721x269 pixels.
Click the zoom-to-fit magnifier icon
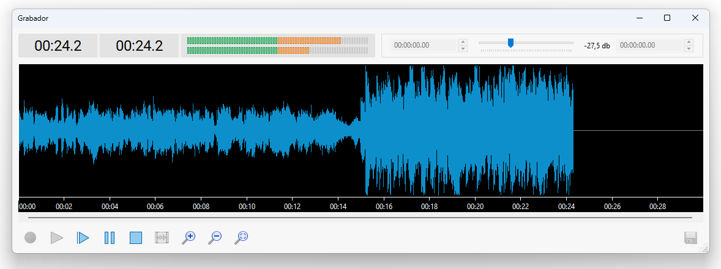(x=241, y=238)
